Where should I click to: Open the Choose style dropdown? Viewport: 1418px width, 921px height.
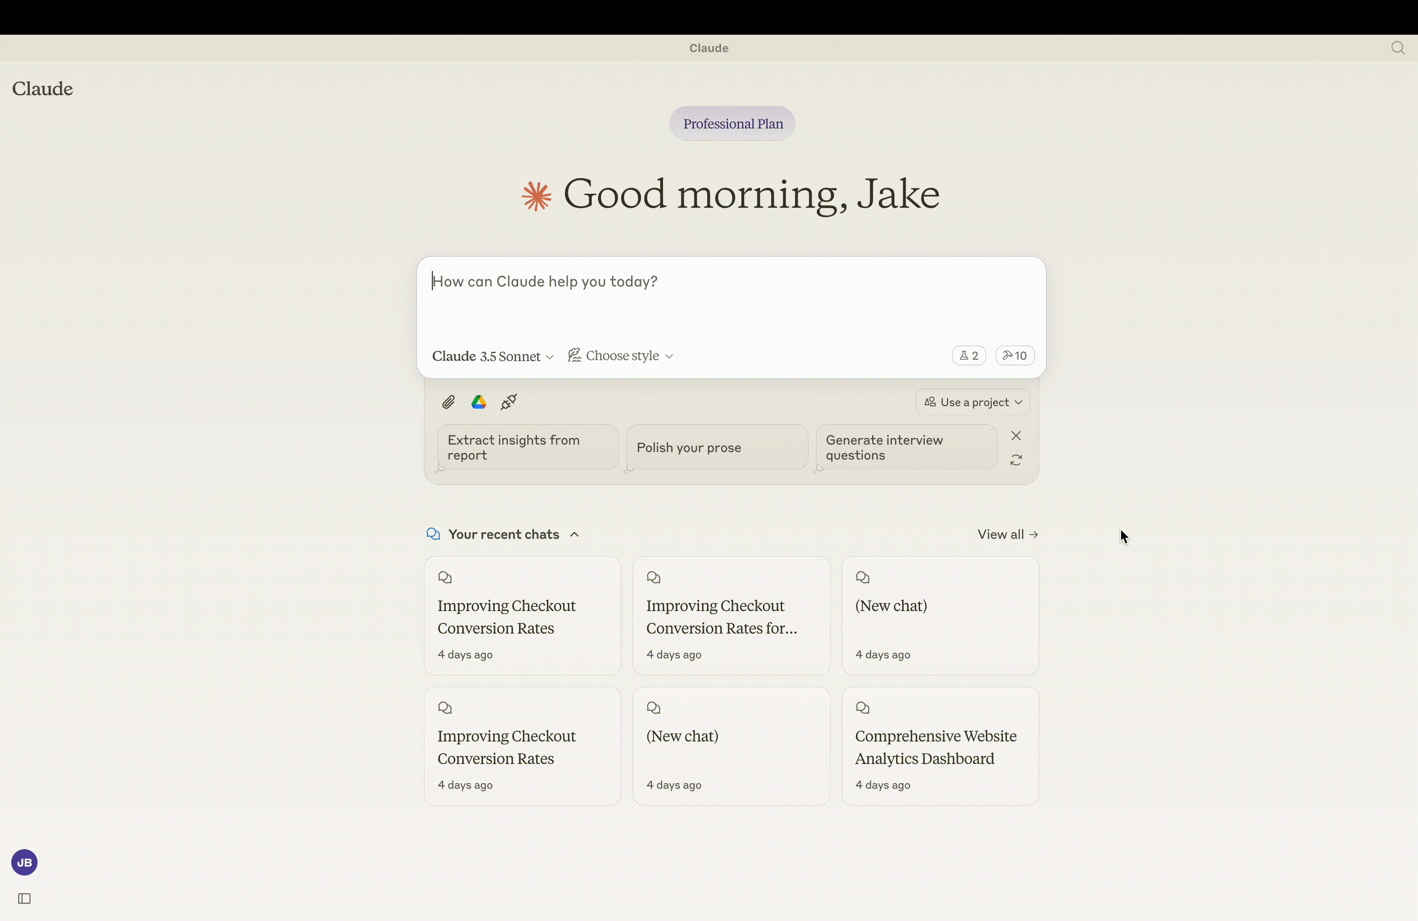click(x=620, y=355)
